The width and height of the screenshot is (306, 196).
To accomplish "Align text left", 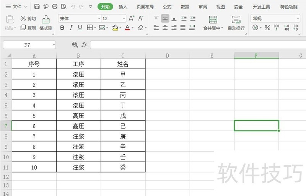I will pos(156,28).
